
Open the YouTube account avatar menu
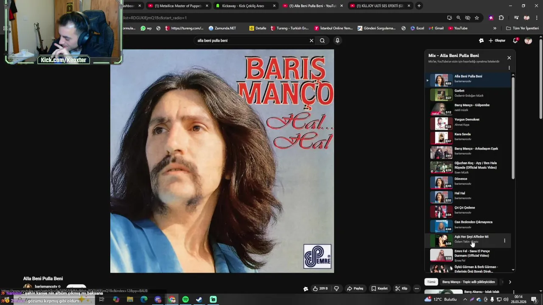pyautogui.click(x=528, y=41)
